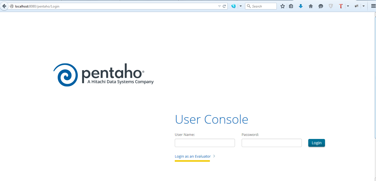Click the User Console heading
The height and width of the screenshot is (181, 376).
pos(212,119)
